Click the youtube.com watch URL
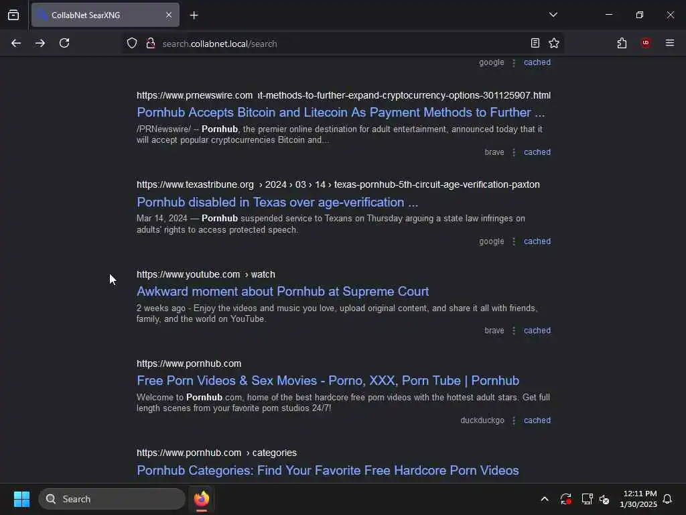This screenshot has height=515, width=686. 206,274
